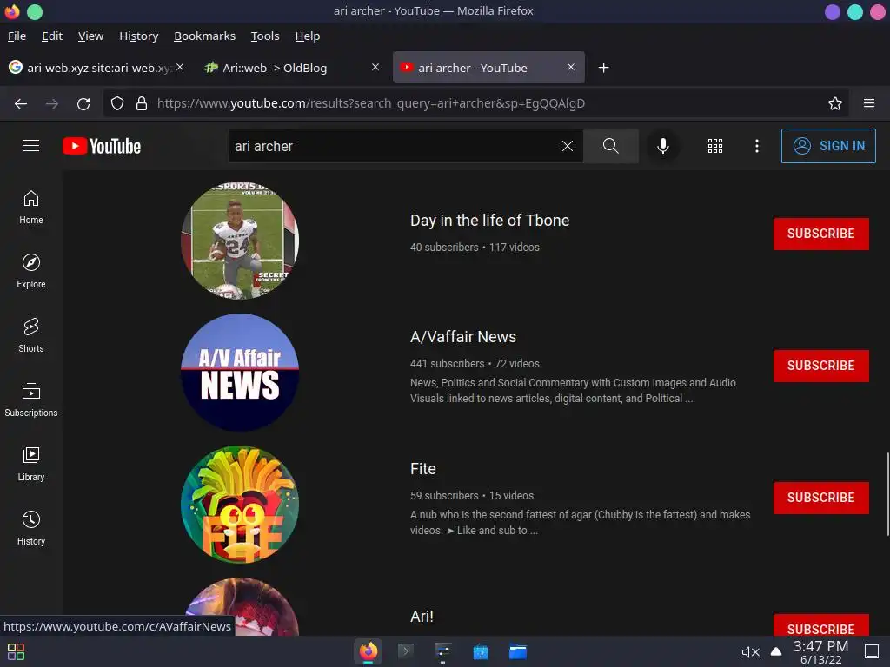Image resolution: width=890 pixels, height=667 pixels.
Task: Click the Fite french fries avatar
Action: click(240, 505)
